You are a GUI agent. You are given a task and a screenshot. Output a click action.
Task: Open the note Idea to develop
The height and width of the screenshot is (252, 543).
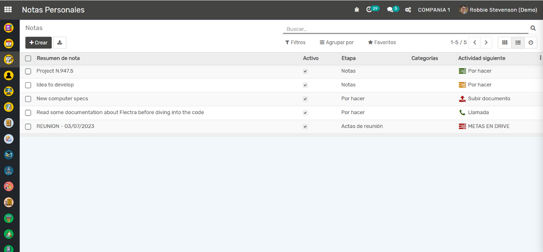click(x=55, y=85)
